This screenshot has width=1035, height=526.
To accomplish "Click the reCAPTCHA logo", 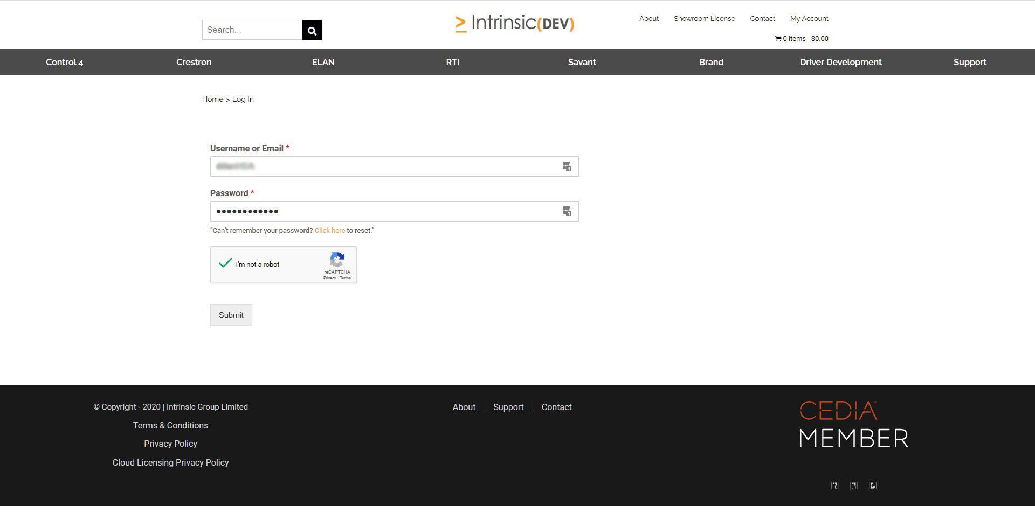I will [x=337, y=260].
